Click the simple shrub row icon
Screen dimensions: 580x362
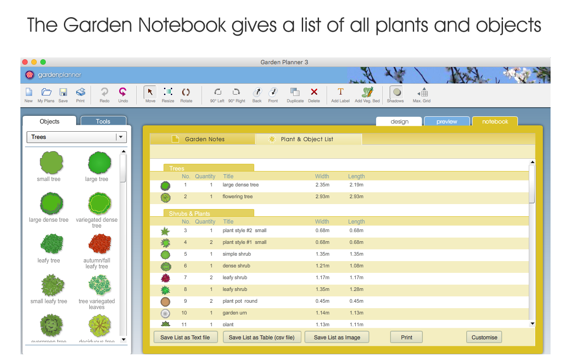[165, 254]
